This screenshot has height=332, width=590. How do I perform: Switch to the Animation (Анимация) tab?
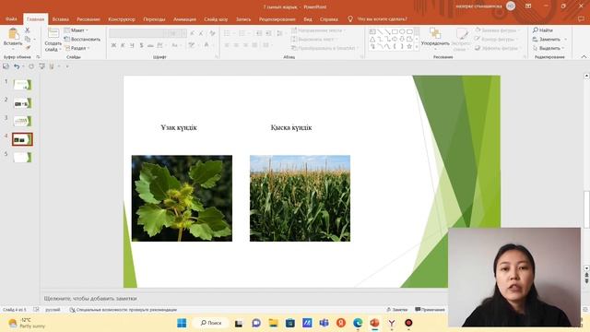coord(184,18)
